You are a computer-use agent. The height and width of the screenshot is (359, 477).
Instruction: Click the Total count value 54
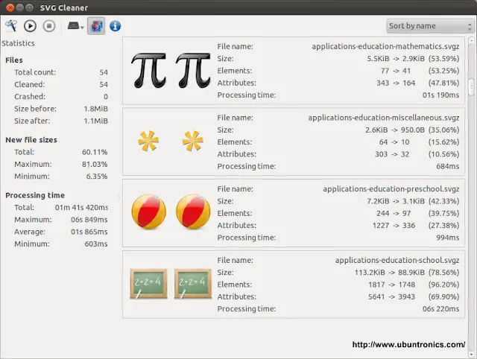[x=104, y=72]
